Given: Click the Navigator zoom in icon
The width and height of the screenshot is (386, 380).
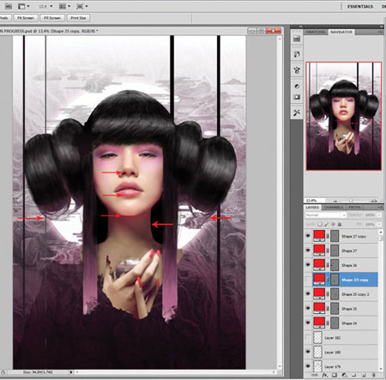Looking at the screenshot, I should pyautogui.click(x=374, y=201).
